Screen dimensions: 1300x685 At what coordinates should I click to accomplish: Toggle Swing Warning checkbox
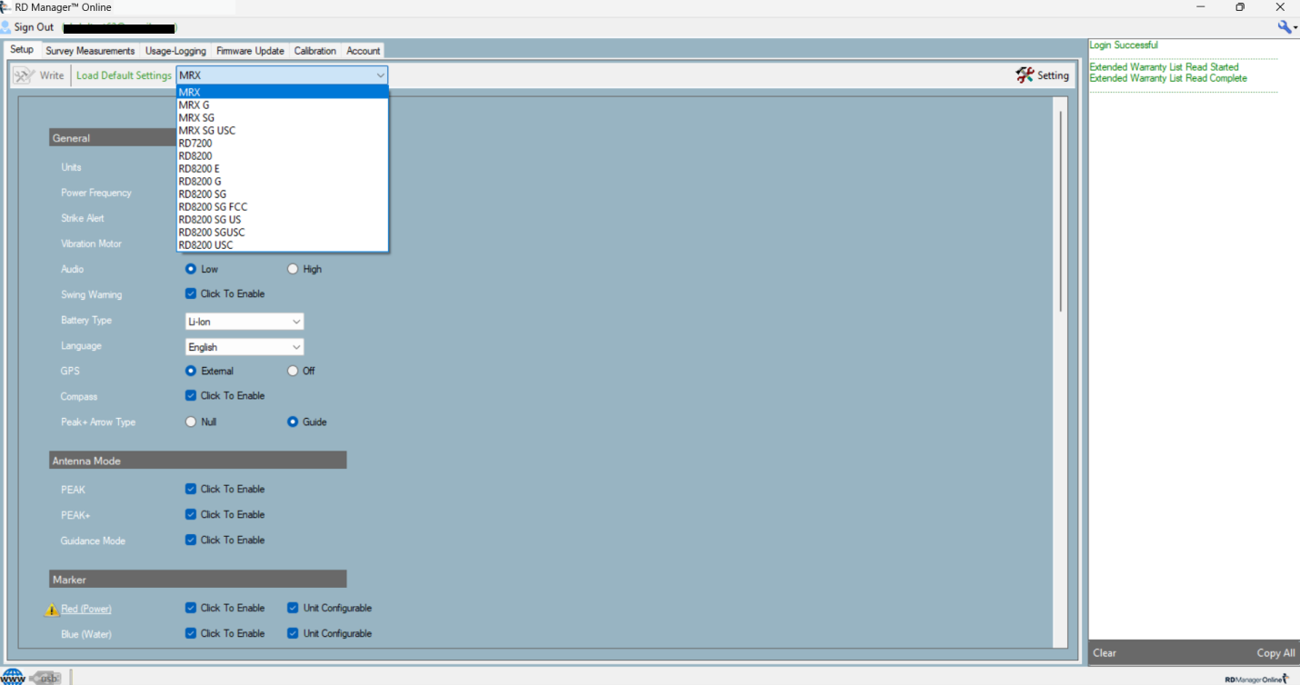[191, 293]
